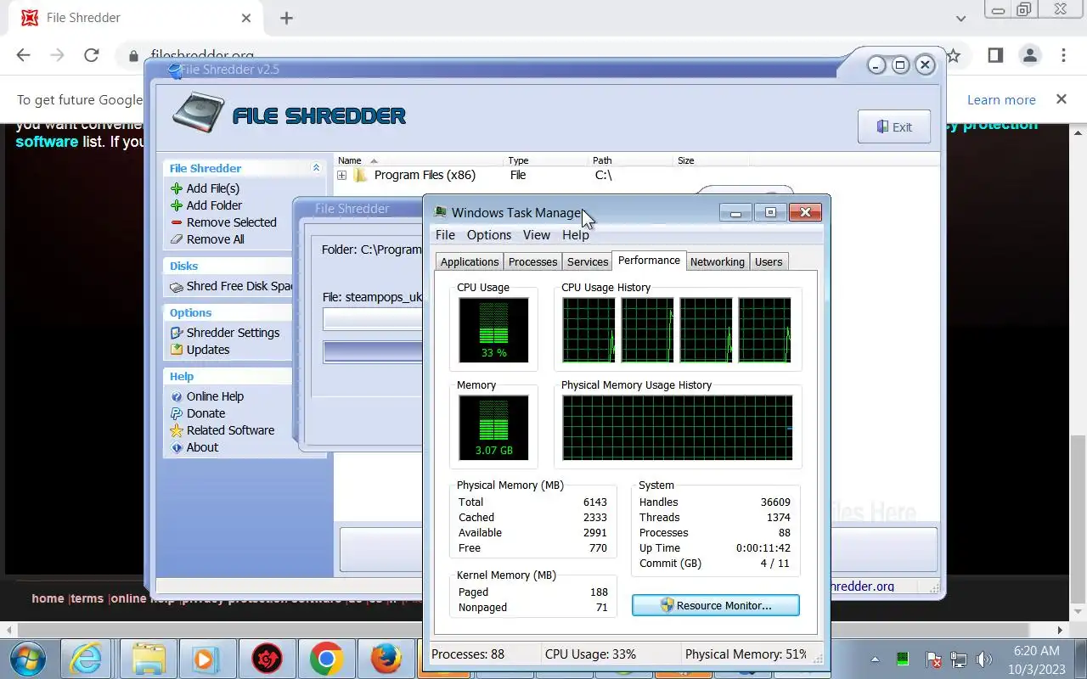Click the home footer link
This screenshot has height=679, width=1087.
[x=48, y=598]
